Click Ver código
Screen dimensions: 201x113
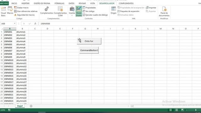point(89,11)
